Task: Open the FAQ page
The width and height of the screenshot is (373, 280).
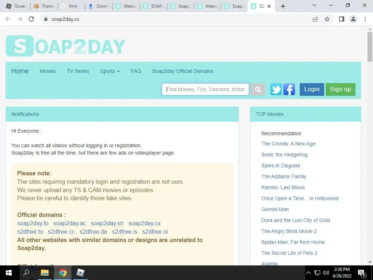Action: click(136, 71)
